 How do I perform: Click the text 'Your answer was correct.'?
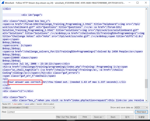coord(25,82)
